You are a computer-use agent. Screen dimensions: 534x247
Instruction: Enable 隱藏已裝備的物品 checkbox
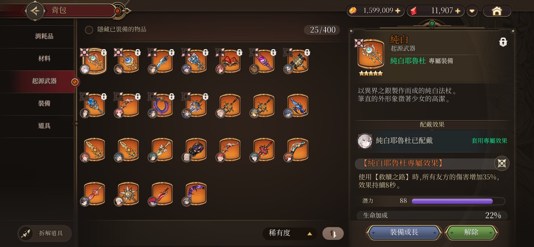pyautogui.click(x=89, y=30)
